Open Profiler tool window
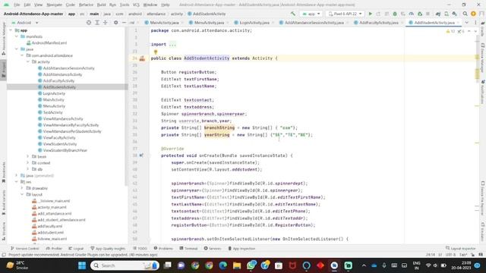 [x=54, y=248]
